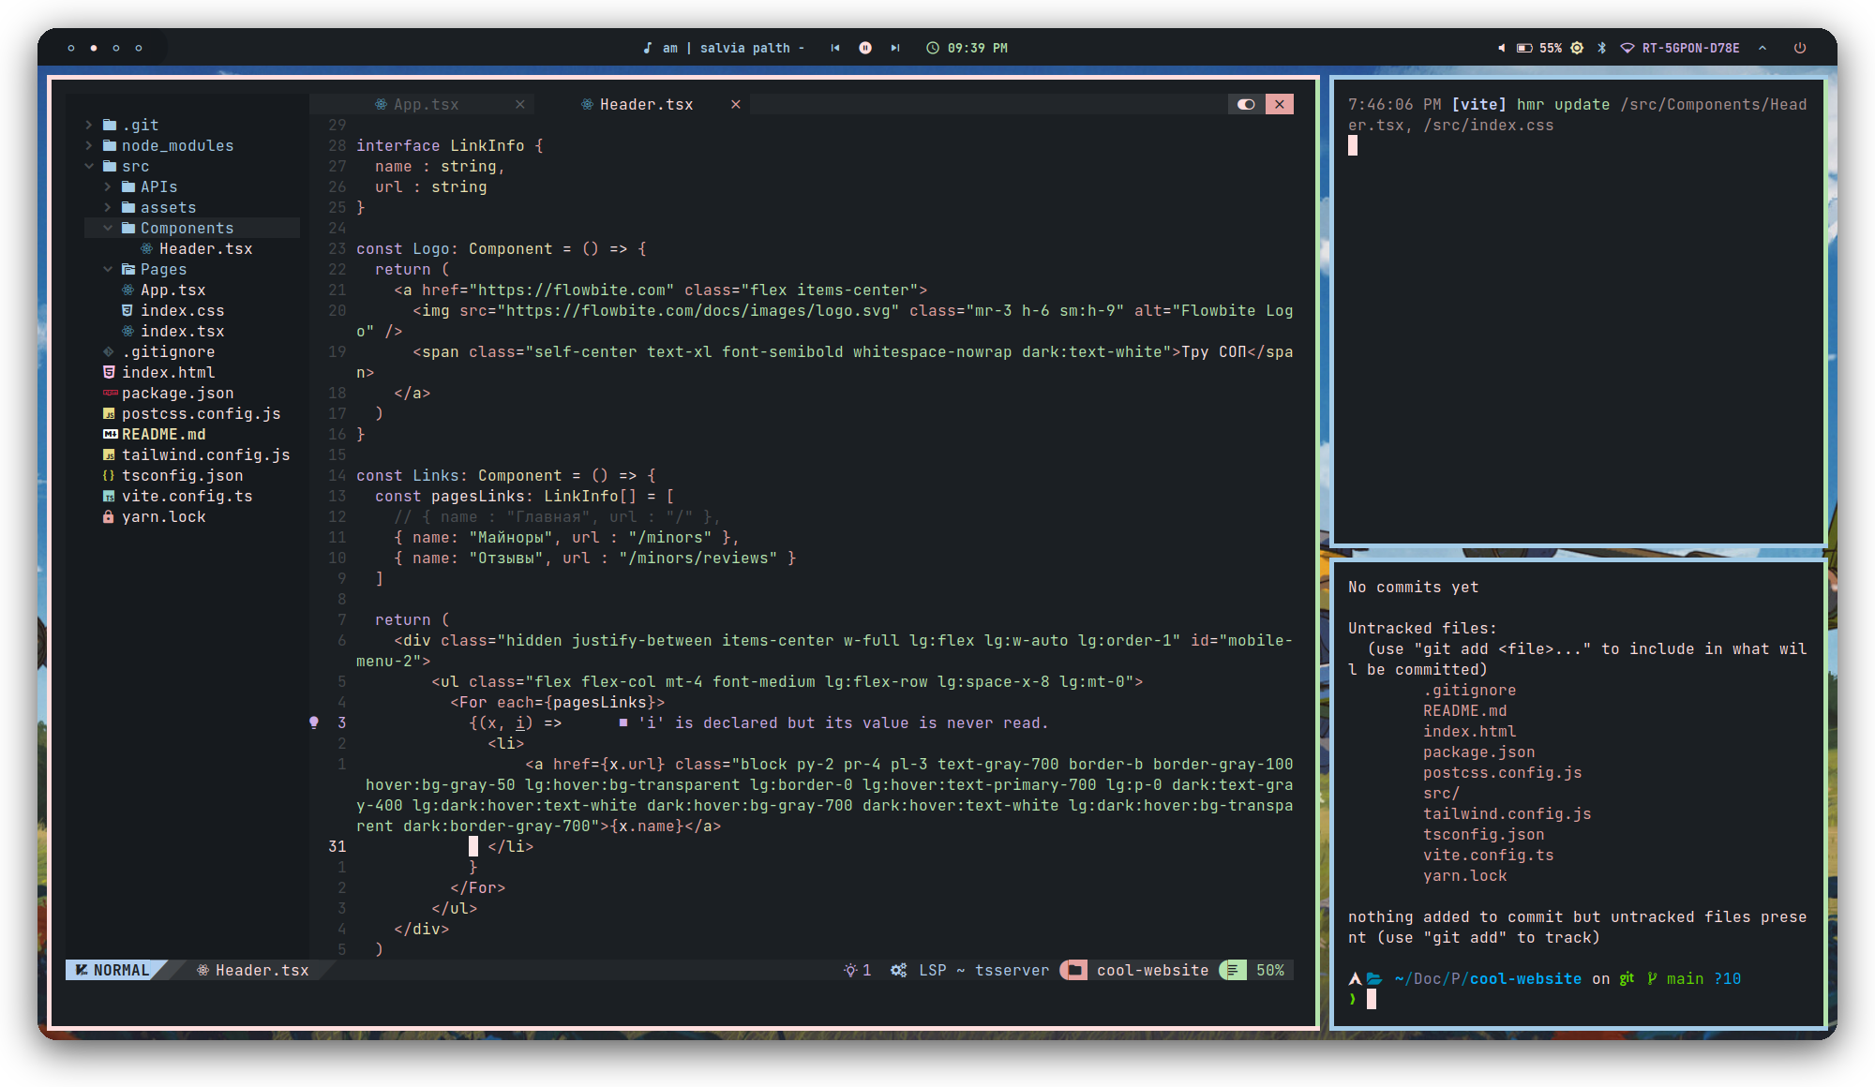
Task: Pause the music with the pause button
Action: tap(865, 48)
